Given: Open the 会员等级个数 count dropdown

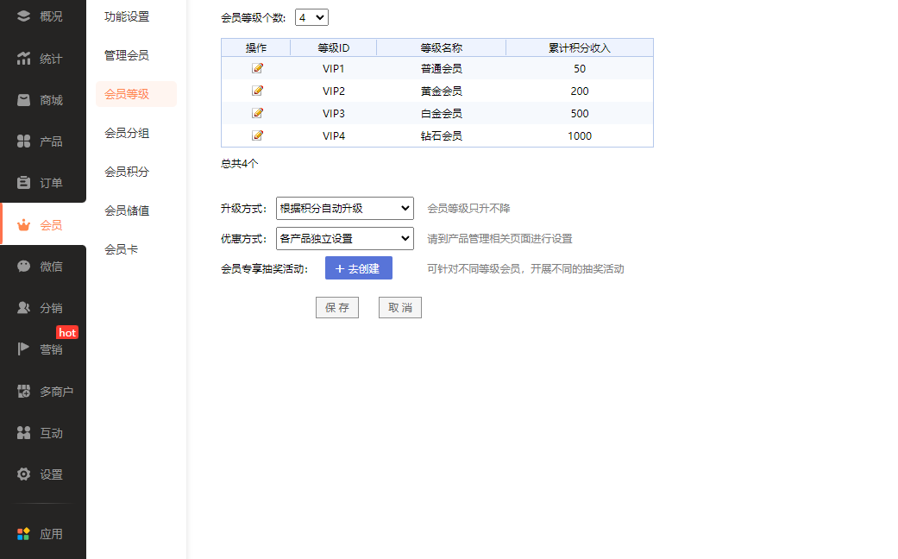Looking at the screenshot, I should coord(311,16).
